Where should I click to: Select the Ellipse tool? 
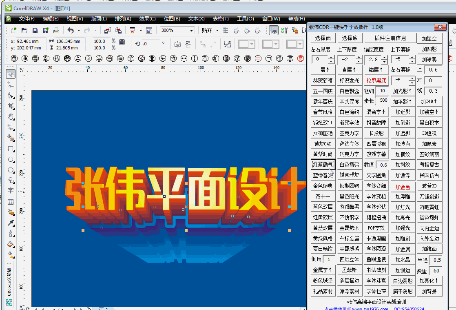[11, 160]
